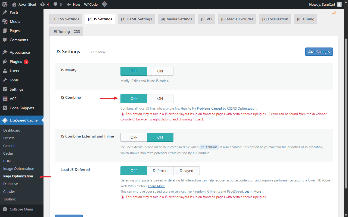Click the Pages icon in sidebar
The height and width of the screenshot is (217, 348).
(x=5, y=31)
